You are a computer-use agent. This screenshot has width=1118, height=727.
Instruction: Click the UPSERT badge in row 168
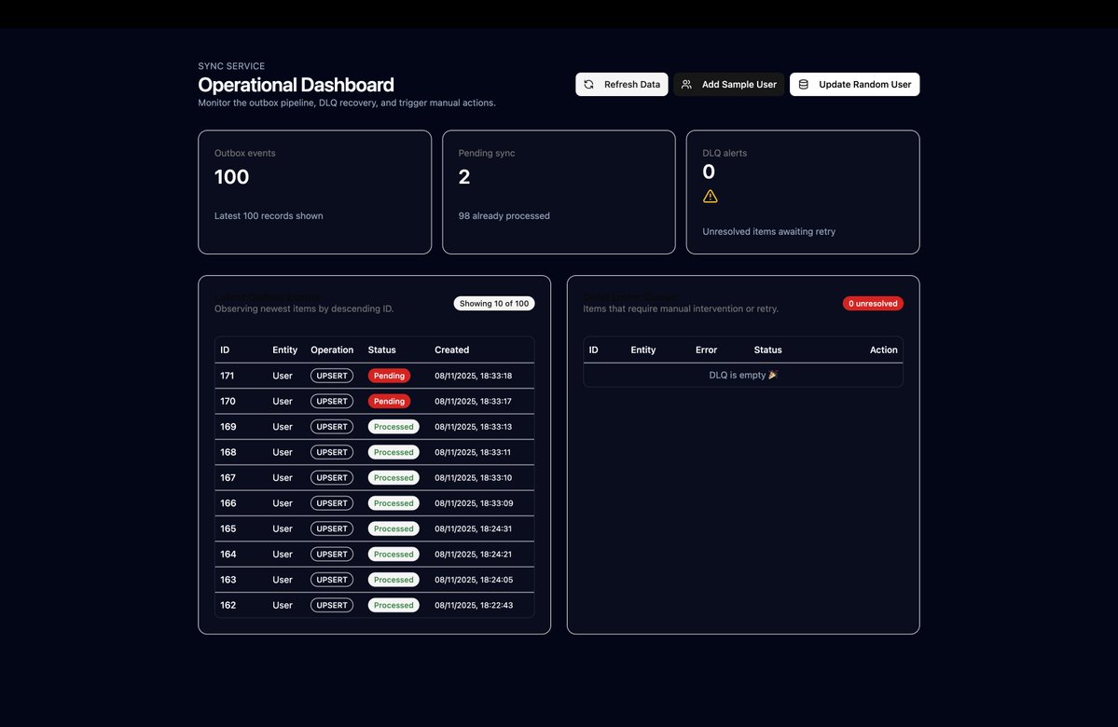[x=332, y=452]
